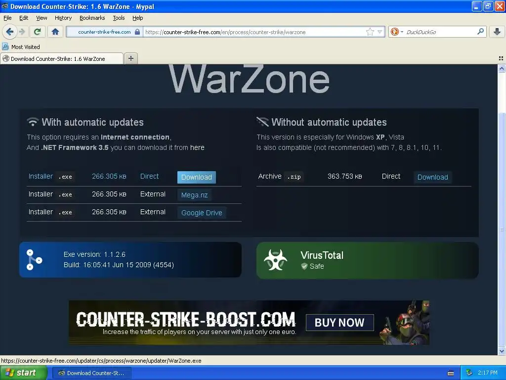Click the no-Wi-Fi without updates icon
Screen dimensions: 506x380
[262, 122]
